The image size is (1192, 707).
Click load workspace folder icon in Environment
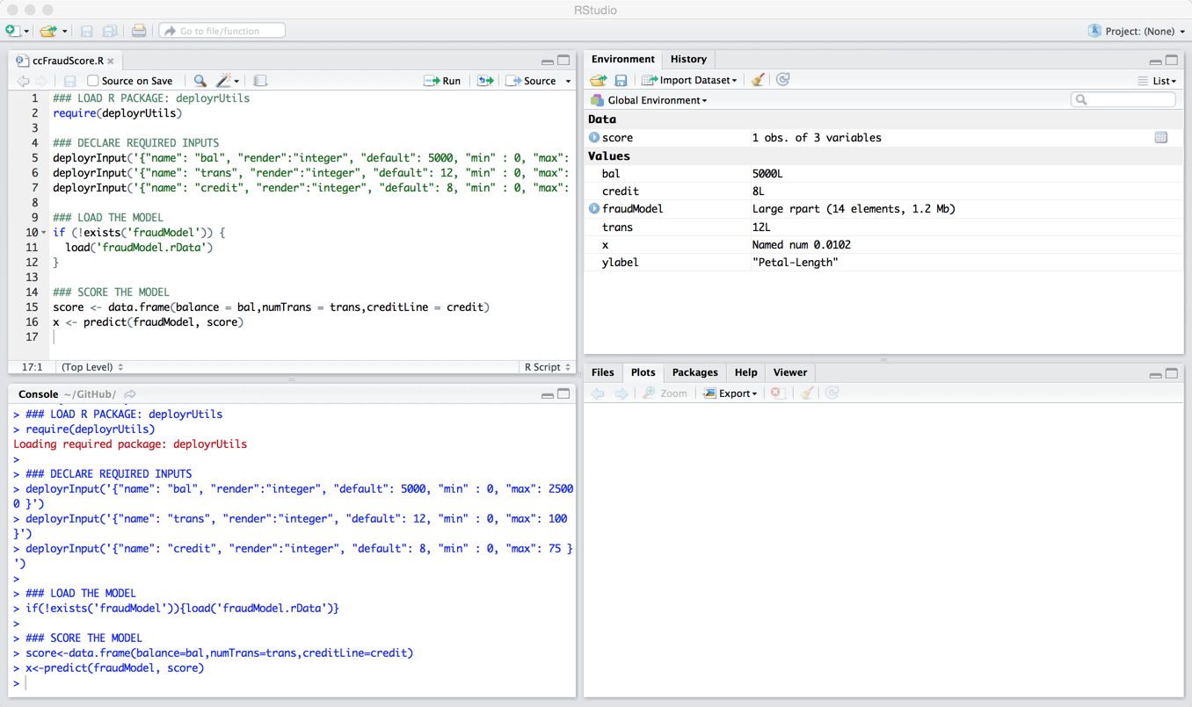[599, 80]
